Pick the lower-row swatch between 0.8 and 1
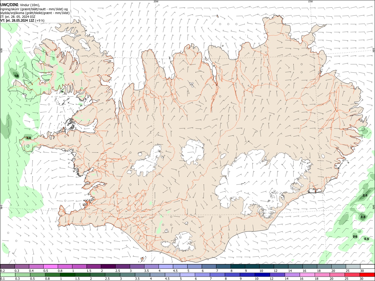Image resolution: width=375 pixels, height=281 pixels. click(53, 275)
